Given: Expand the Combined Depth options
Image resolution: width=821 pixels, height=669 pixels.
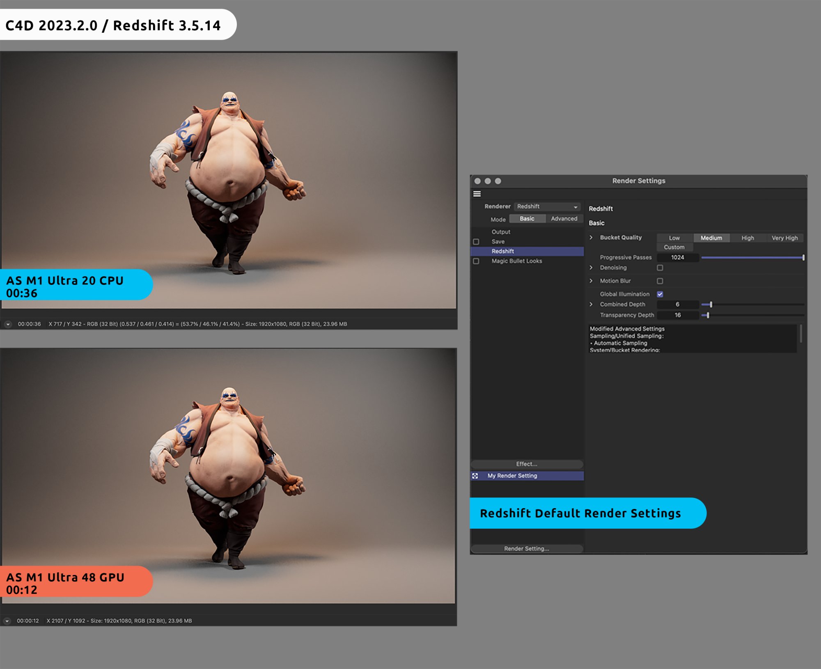Looking at the screenshot, I should click(x=591, y=305).
